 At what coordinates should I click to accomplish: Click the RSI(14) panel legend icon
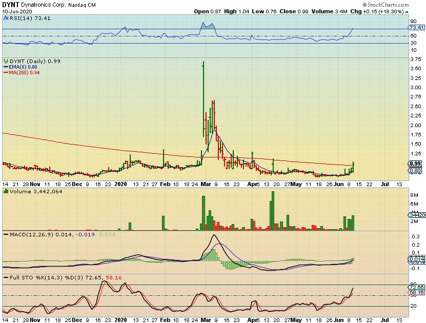[6, 18]
